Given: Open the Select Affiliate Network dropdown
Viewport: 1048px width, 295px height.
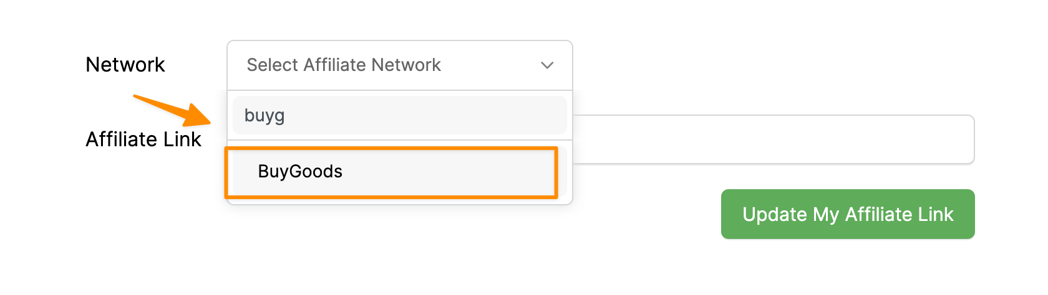Looking at the screenshot, I should 399,65.
